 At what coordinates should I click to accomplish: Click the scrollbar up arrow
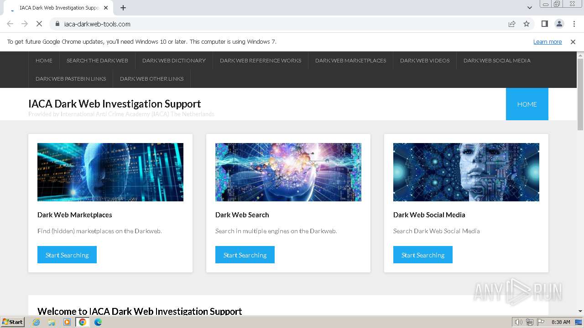580,55
